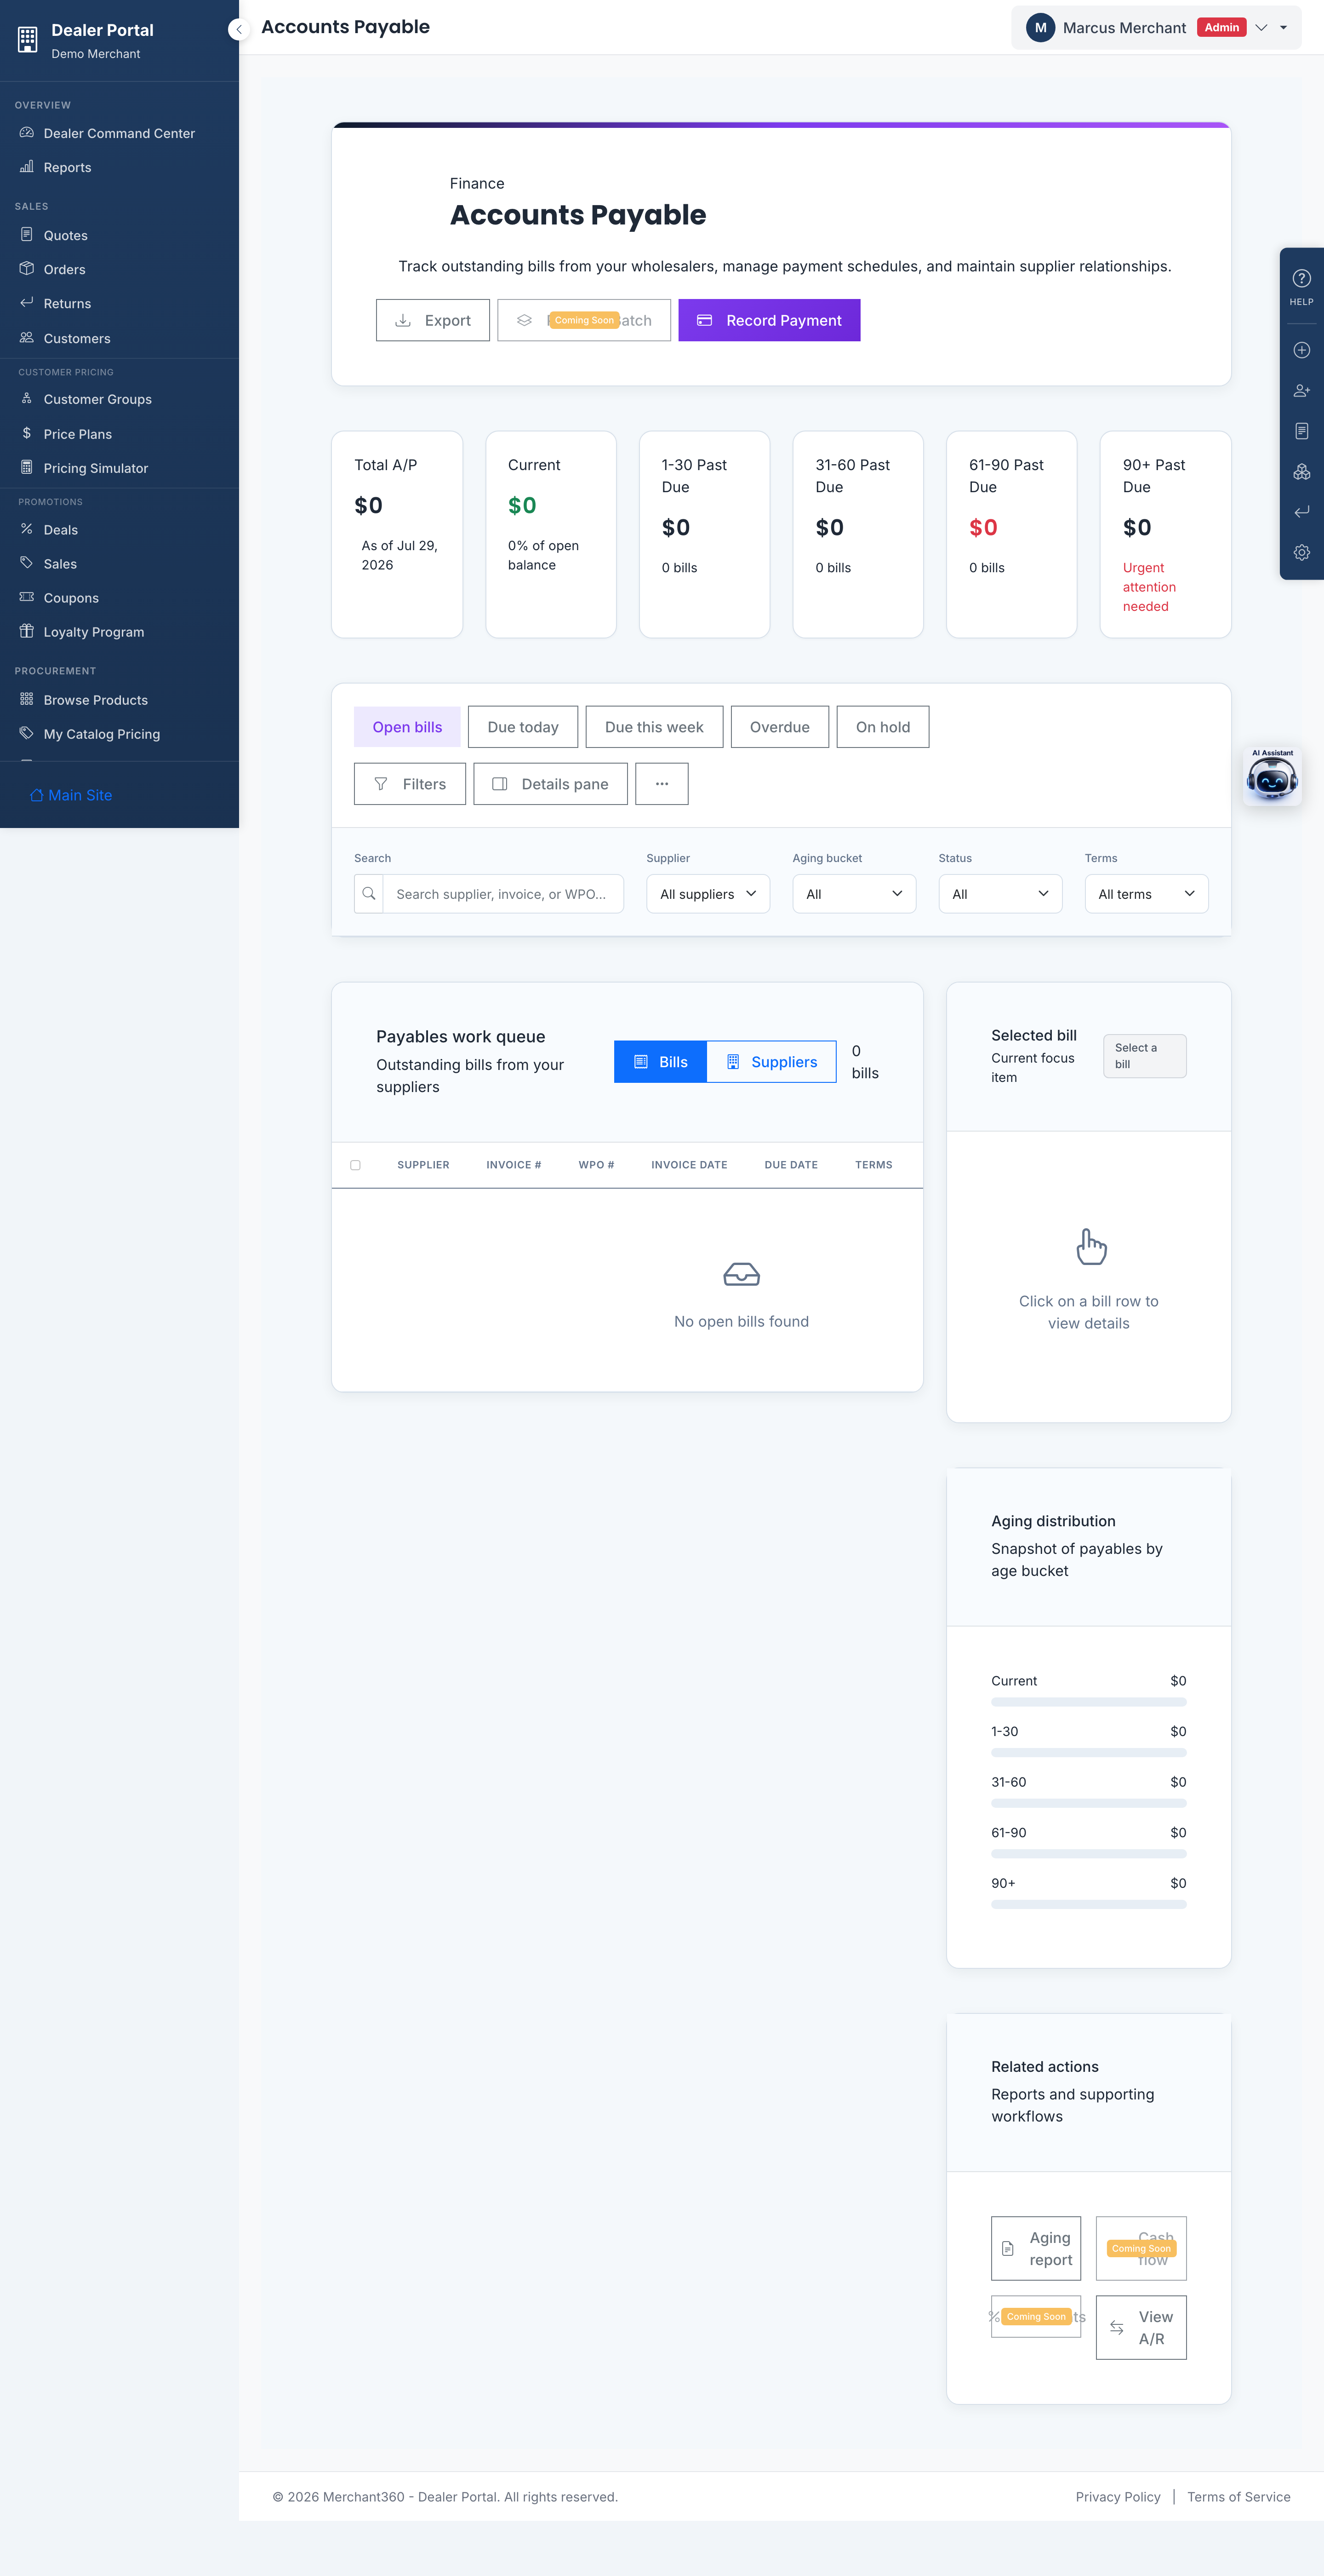
Task: Click the document quick action icon
Action: point(1301,431)
